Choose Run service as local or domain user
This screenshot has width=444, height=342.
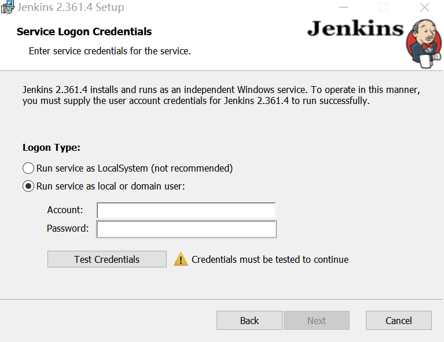point(28,187)
